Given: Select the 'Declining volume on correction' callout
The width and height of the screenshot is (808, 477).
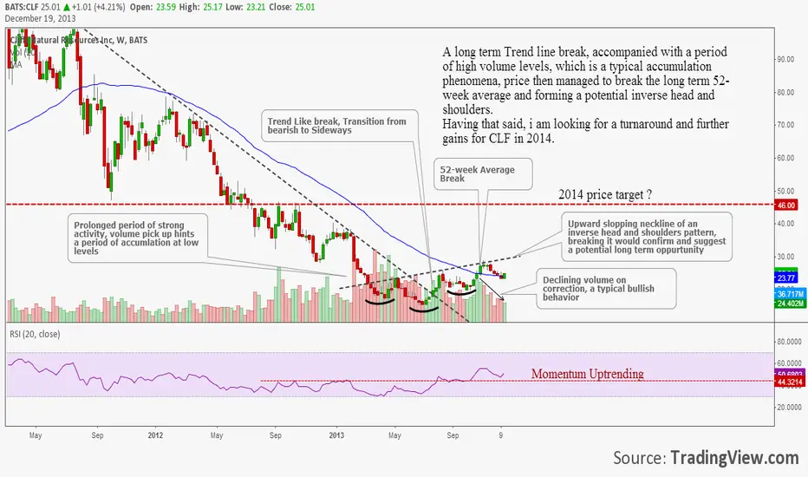Looking at the screenshot, I should point(606,289).
